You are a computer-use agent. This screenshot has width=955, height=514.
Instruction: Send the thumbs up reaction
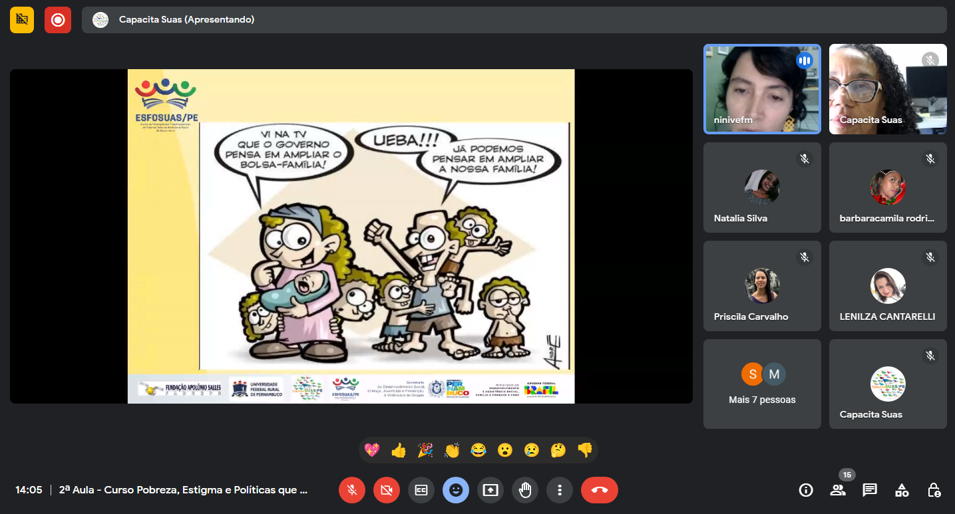[399, 451]
